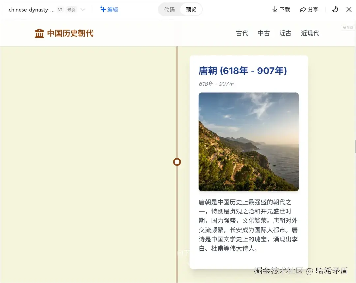Click the Tang dynasty timeline marker

[x=177, y=162]
